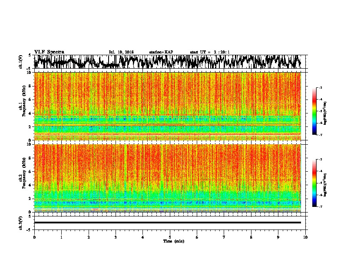The height and width of the screenshot is (266, 344).
Task: Click the ch.1(V) axis label
Action: (20, 62)
